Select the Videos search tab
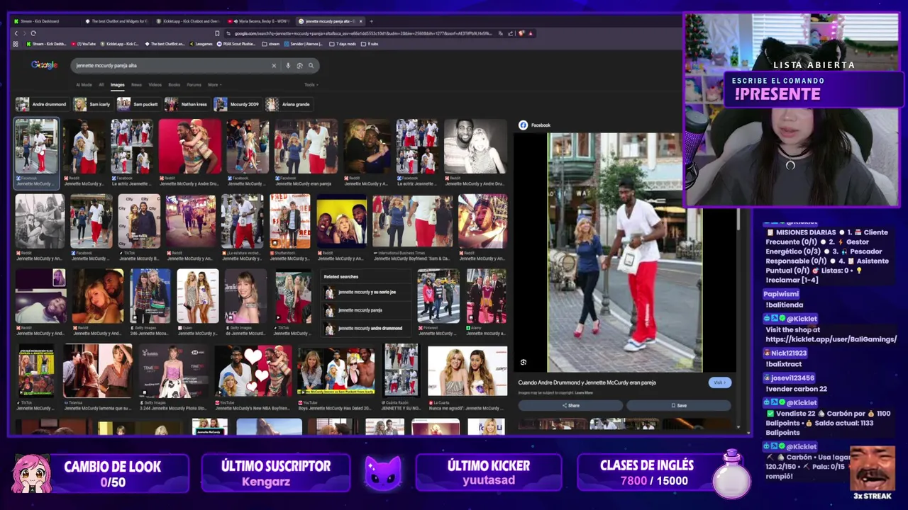 pos(155,85)
